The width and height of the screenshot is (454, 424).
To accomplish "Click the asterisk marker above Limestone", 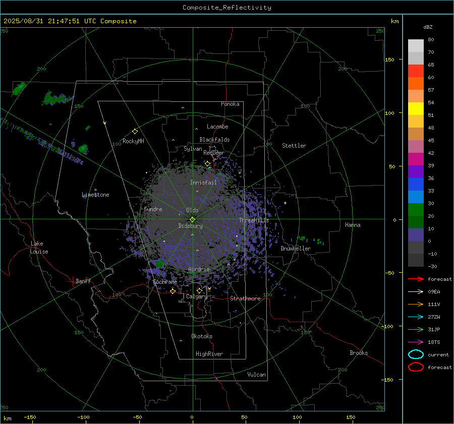I will coord(95,191).
